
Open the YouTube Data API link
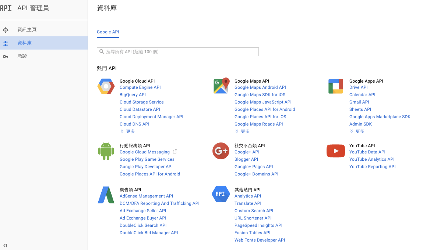point(367,152)
